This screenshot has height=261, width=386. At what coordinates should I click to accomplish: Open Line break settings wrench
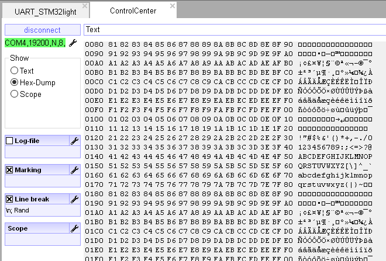click(x=75, y=199)
